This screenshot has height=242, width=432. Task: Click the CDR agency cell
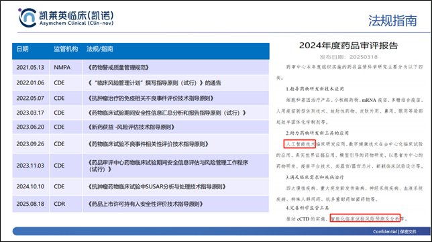[x=59, y=204]
